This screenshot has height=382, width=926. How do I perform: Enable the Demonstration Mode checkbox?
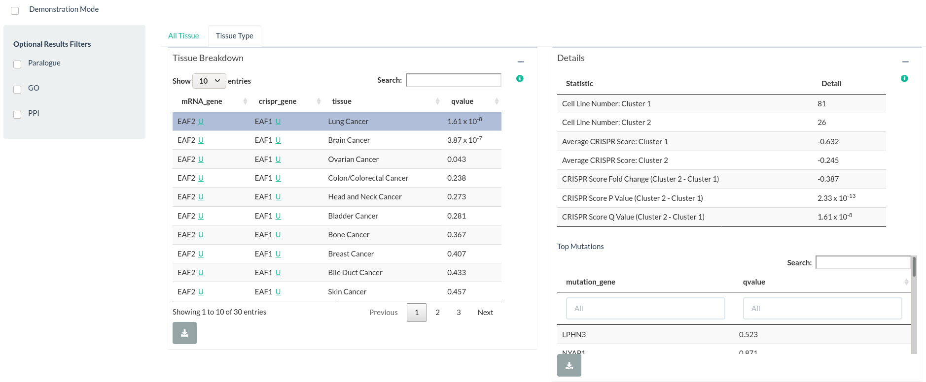click(x=15, y=11)
